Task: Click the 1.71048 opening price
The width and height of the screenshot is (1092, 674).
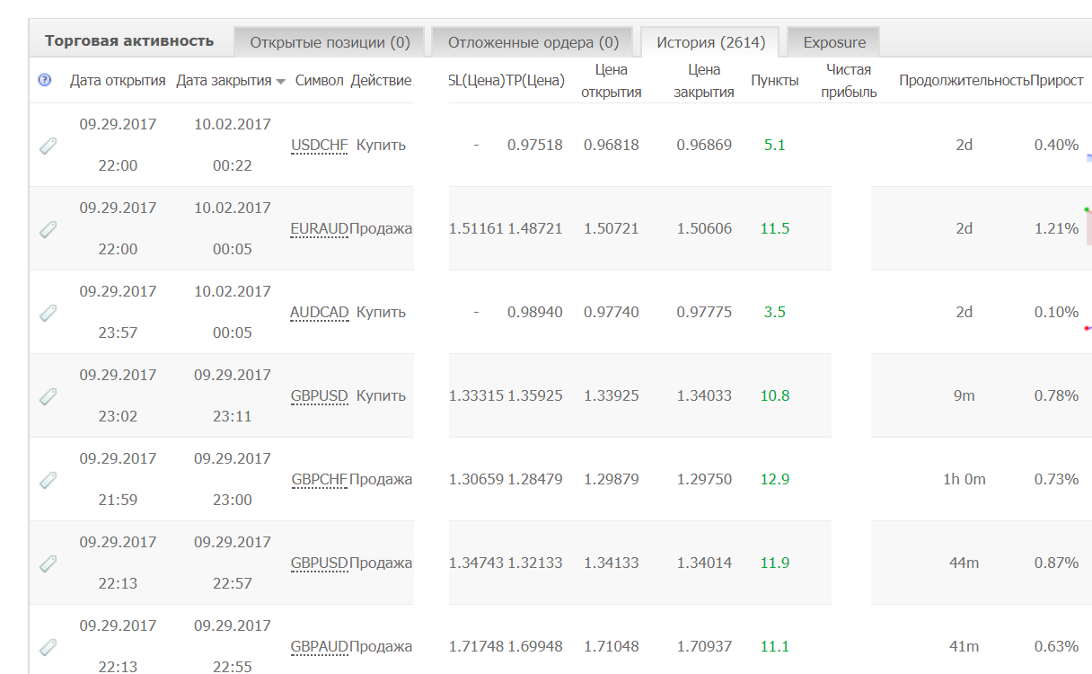Action: (x=612, y=646)
